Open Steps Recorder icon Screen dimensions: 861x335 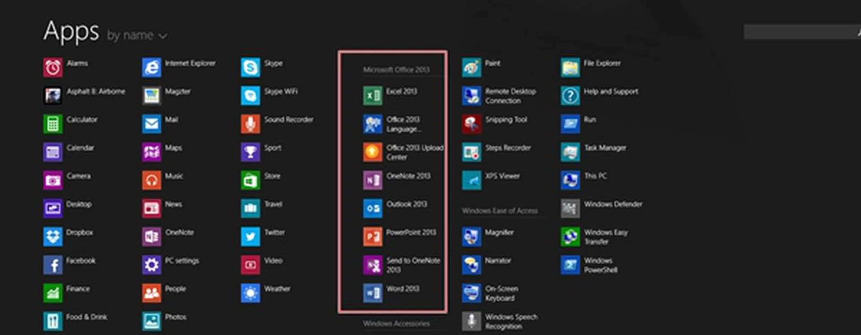[x=472, y=152]
